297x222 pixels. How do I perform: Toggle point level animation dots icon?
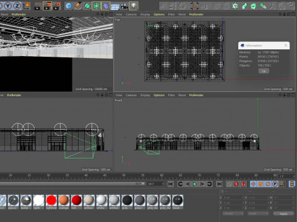tap(282, 184)
